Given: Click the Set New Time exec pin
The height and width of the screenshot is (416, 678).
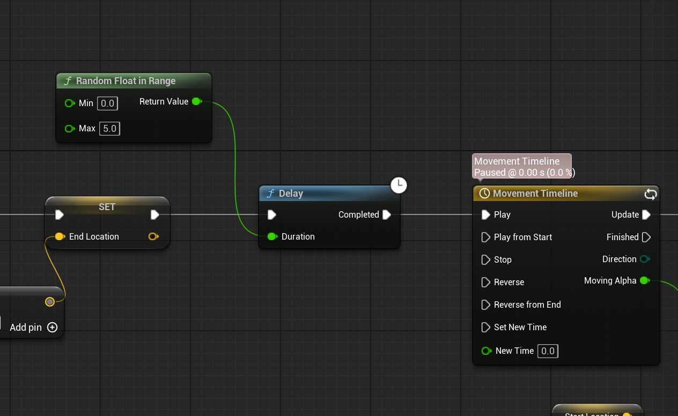Looking at the screenshot, I should click(x=486, y=327).
